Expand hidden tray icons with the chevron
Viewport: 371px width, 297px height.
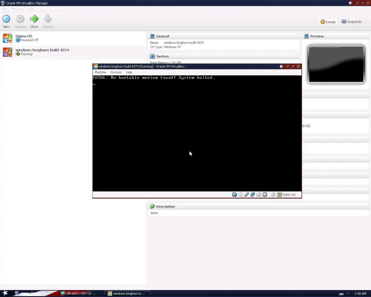tap(348, 294)
